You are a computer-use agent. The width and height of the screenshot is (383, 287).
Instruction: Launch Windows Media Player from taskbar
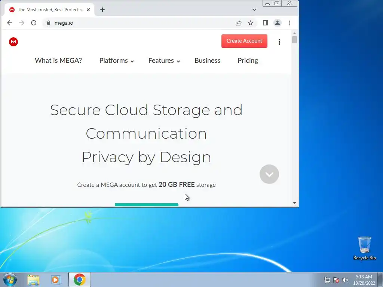(56, 280)
